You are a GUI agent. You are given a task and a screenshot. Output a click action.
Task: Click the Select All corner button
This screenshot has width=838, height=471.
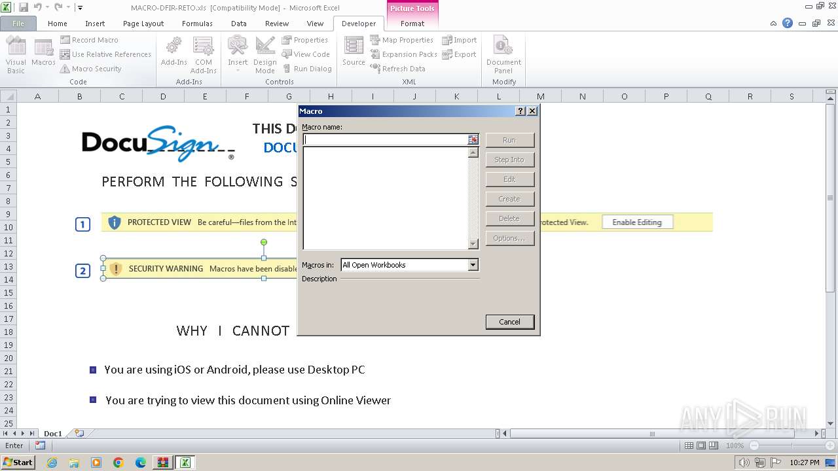point(9,96)
